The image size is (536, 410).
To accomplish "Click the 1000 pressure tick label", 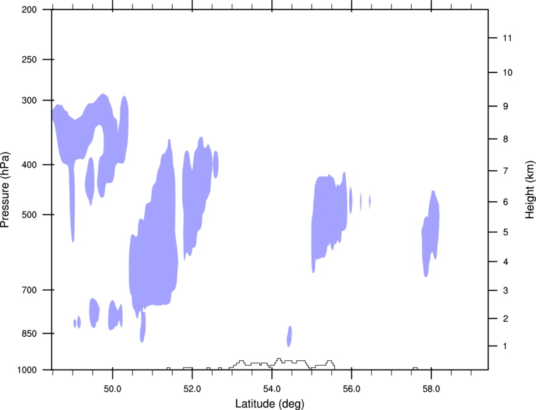I will coord(27,370).
